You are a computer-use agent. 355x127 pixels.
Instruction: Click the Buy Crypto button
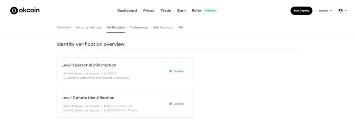[x=301, y=11]
